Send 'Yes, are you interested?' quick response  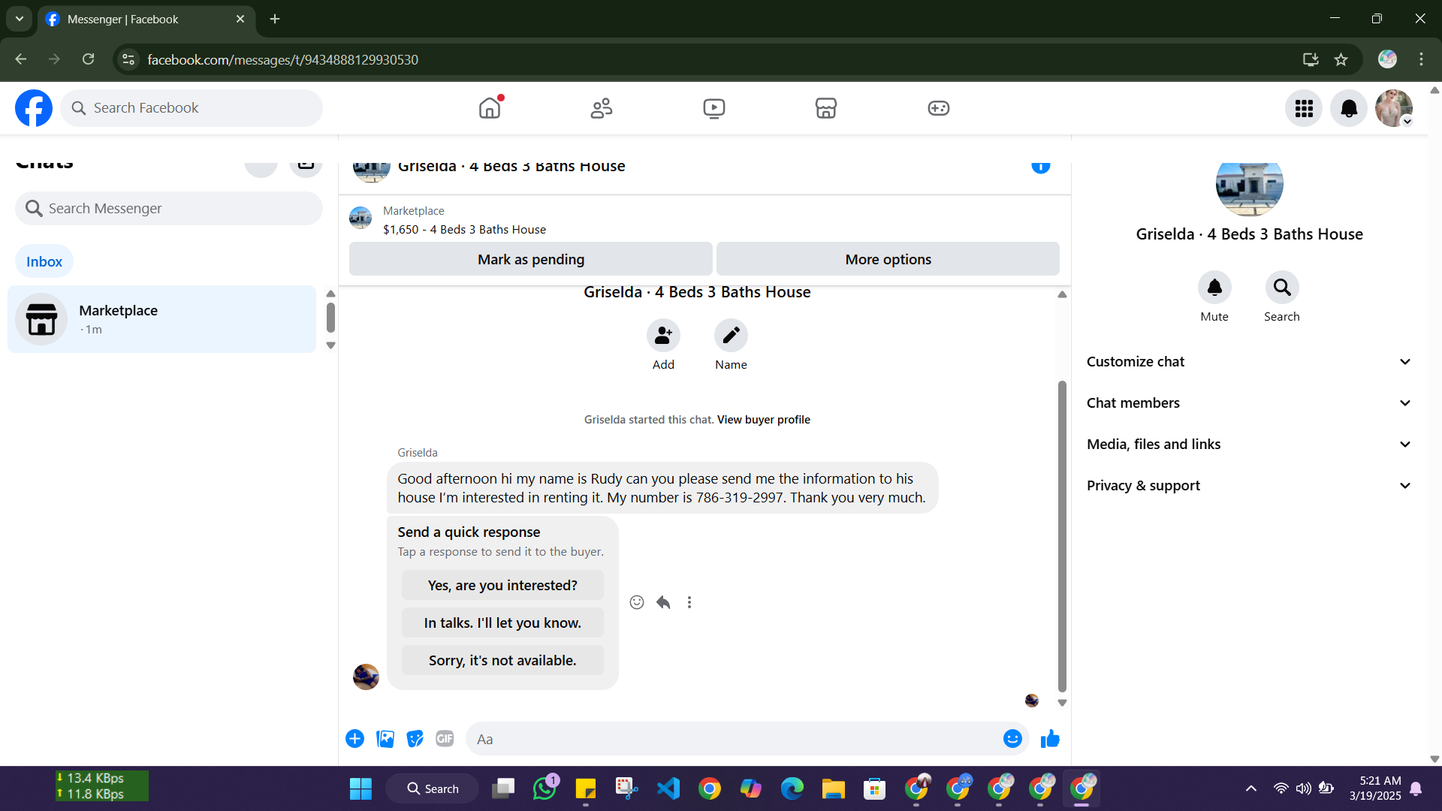tap(502, 585)
